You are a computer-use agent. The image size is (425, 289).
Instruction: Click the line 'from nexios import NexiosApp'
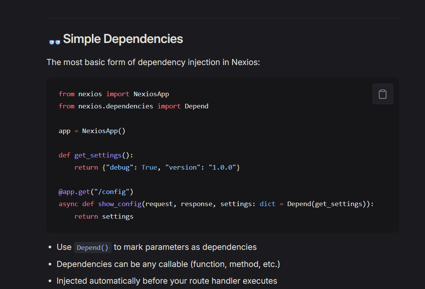coord(114,94)
